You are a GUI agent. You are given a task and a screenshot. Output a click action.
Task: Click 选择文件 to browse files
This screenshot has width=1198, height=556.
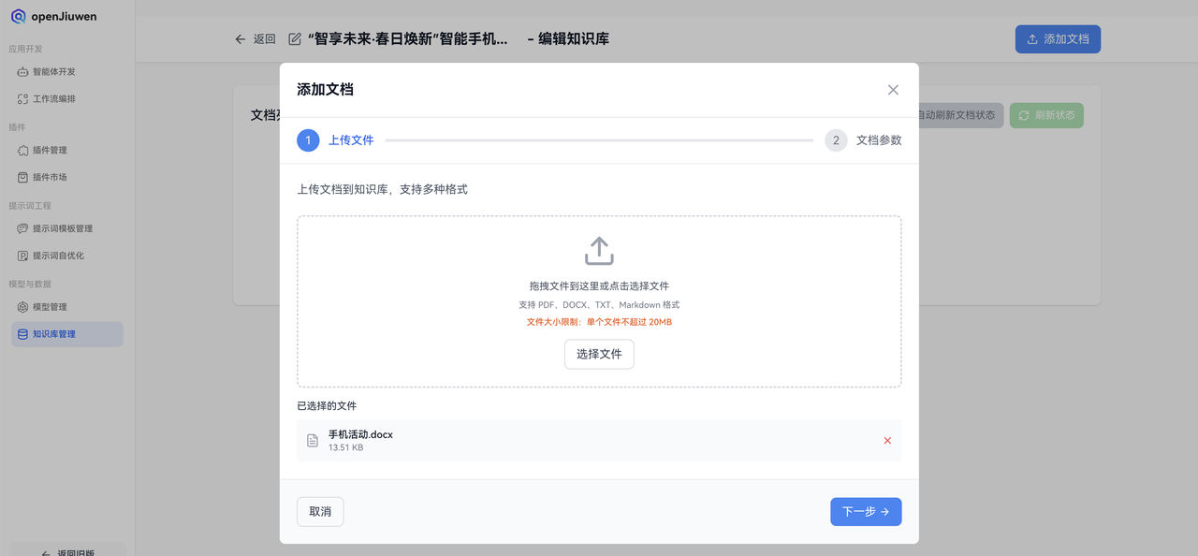pos(599,354)
